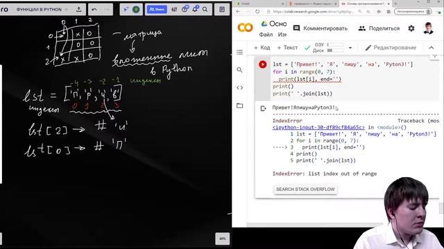Switch to the first Colab browser tab
This screenshot has width=444, height=249.
[258, 3]
